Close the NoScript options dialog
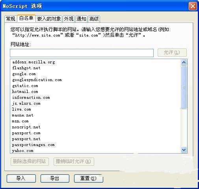The width and height of the screenshot is (199, 189). pos(193,6)
